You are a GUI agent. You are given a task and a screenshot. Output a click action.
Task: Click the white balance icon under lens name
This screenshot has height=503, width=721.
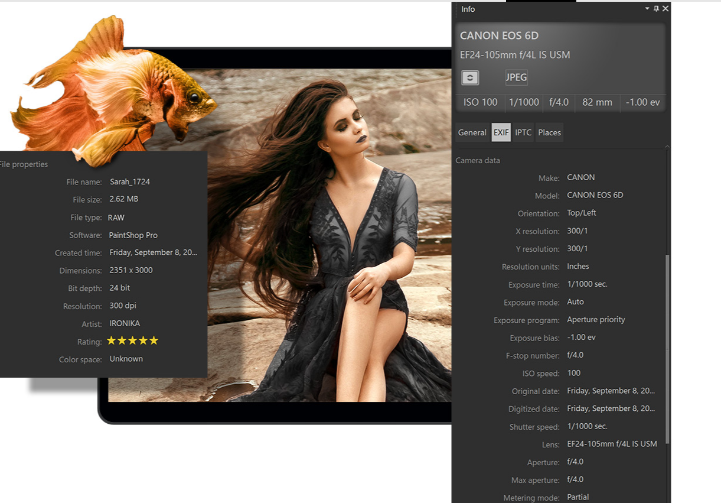click(470, 77)
